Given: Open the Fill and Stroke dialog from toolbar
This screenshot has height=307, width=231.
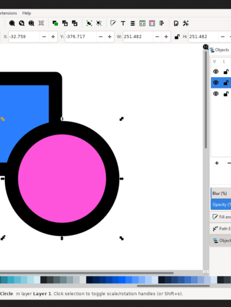Looking at the screenshot, I should [x=113, y=23].
